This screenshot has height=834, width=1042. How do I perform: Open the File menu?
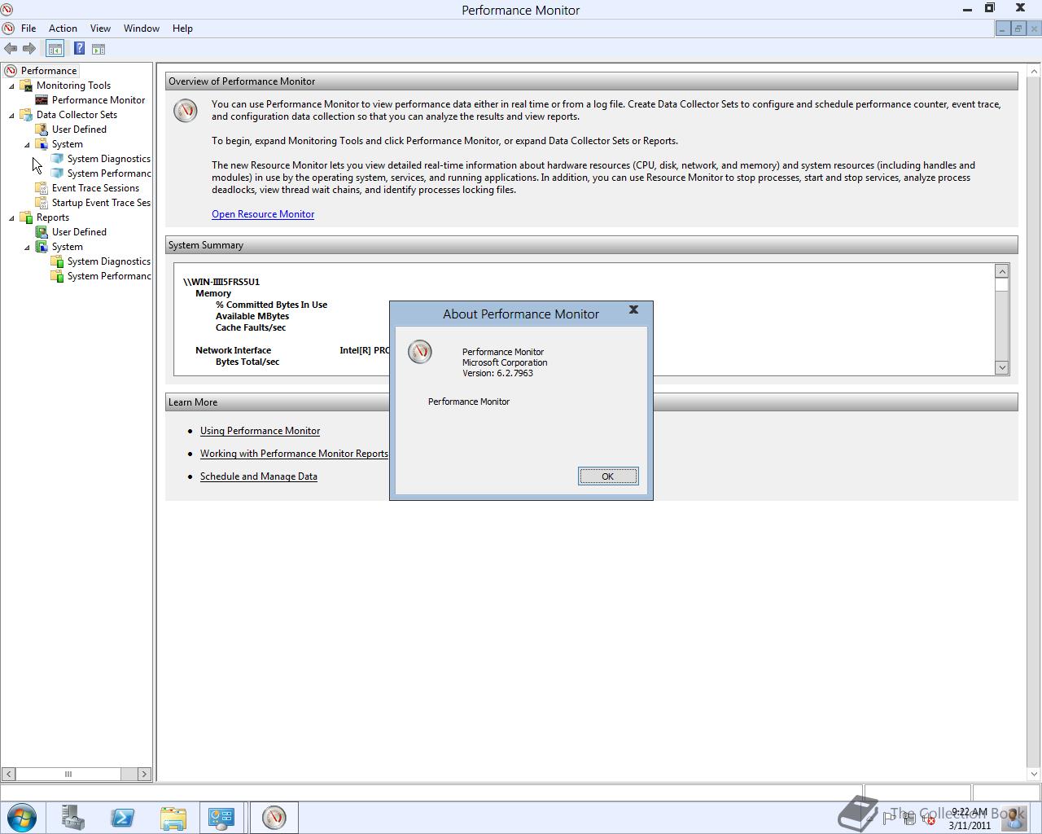pyautogui.click(x=28, y=29)
